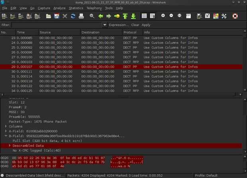This screenshot has width=247, height=178.
Task: Clear the display filter
Action: point(135,25)
